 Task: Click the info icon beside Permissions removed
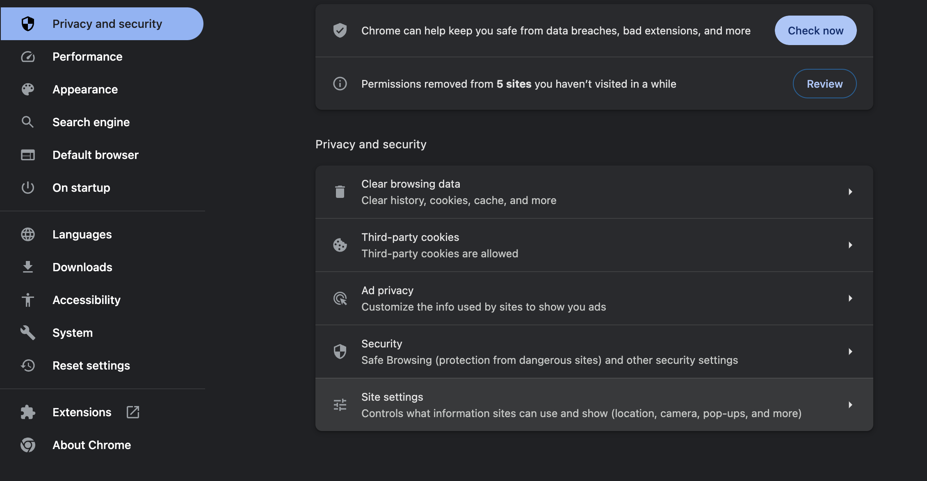tap(340, 84)
